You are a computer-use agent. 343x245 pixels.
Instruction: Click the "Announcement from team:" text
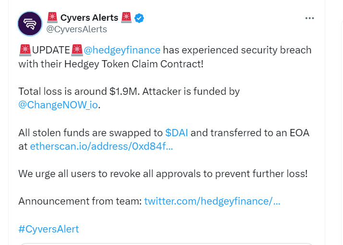coord(80,201)
